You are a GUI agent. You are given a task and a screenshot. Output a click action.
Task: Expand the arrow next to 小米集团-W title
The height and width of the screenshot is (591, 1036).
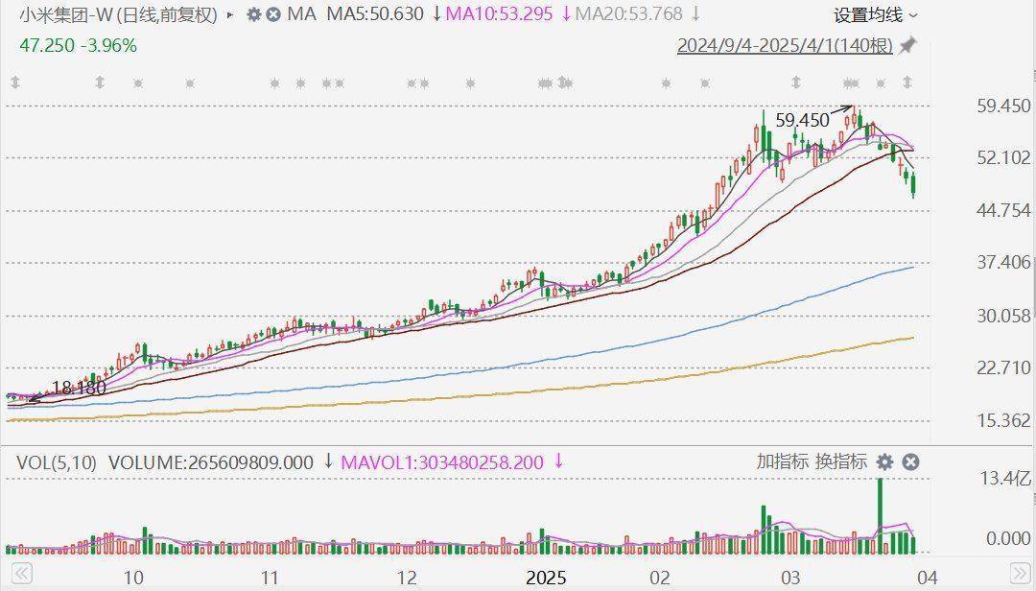(x=229, y=14)
